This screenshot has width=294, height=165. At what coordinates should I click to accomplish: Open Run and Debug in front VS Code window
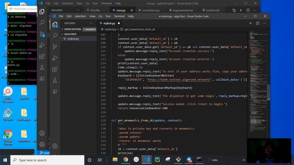tap(55, 58)
